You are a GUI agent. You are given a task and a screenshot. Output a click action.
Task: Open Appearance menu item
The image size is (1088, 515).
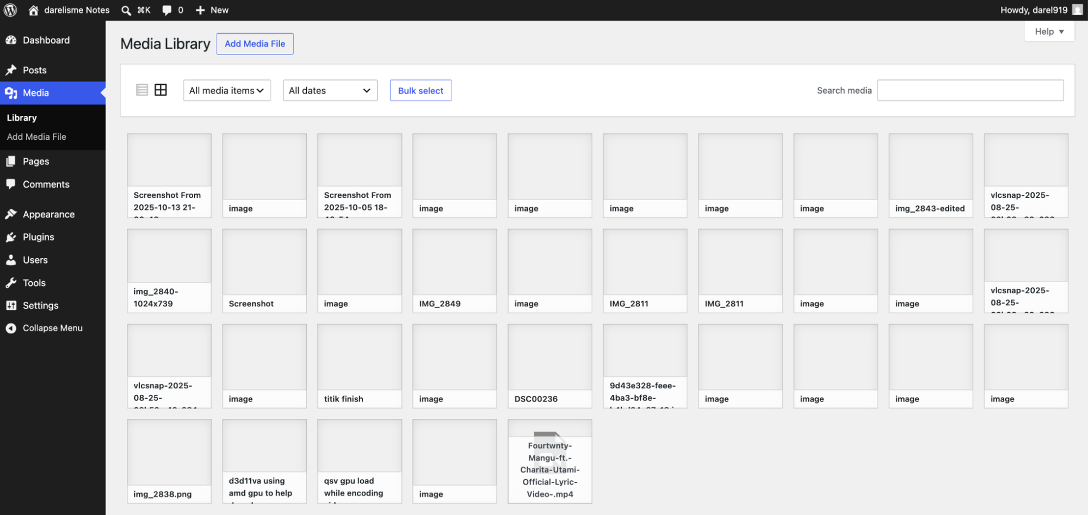coord(53,214)
